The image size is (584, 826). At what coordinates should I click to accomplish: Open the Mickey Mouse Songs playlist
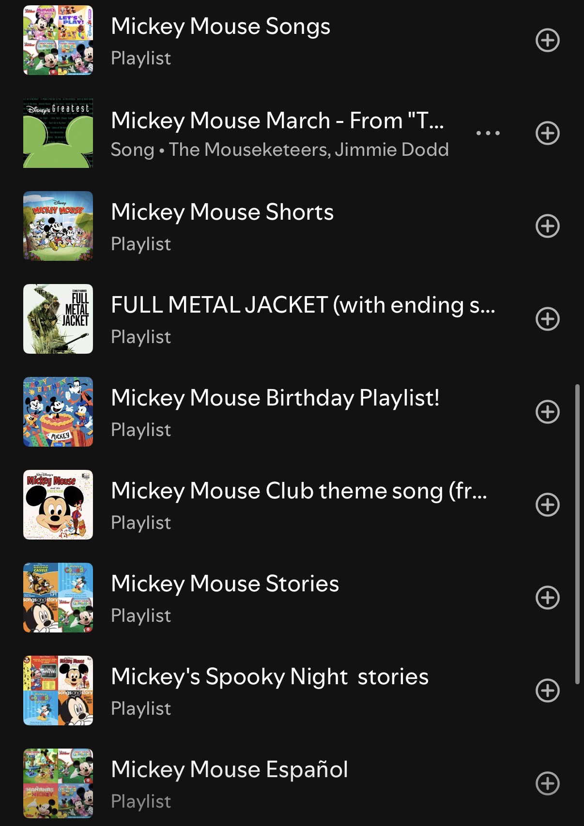pyautogui.click(x=220, y=27)
